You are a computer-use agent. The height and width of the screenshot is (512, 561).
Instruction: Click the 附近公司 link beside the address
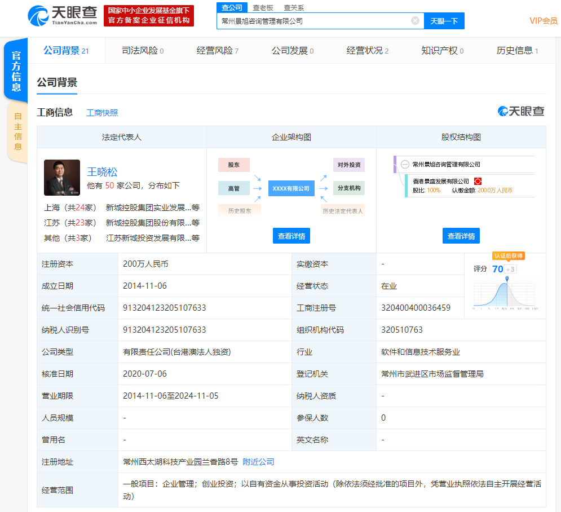click(x=258, y=462)
